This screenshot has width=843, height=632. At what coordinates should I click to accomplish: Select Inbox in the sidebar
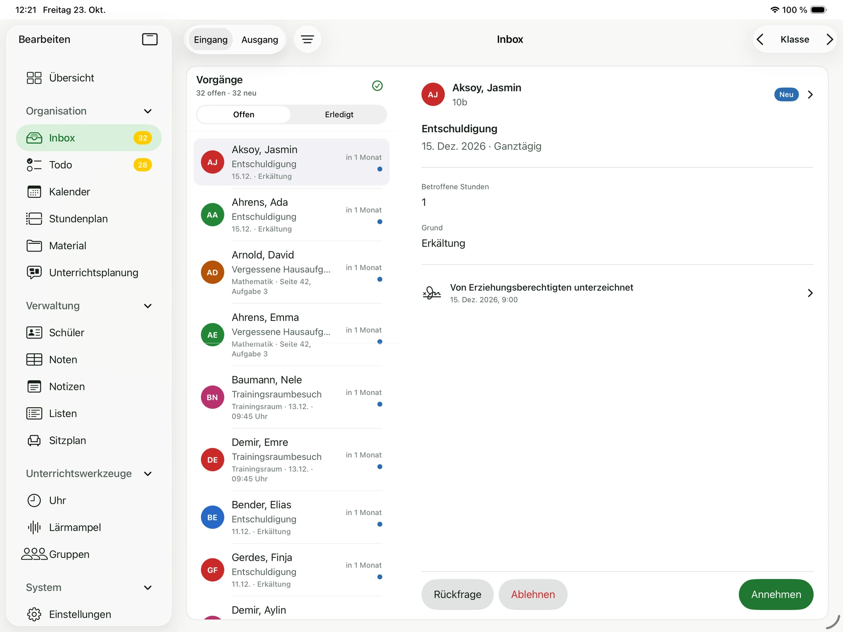(89, 138)
